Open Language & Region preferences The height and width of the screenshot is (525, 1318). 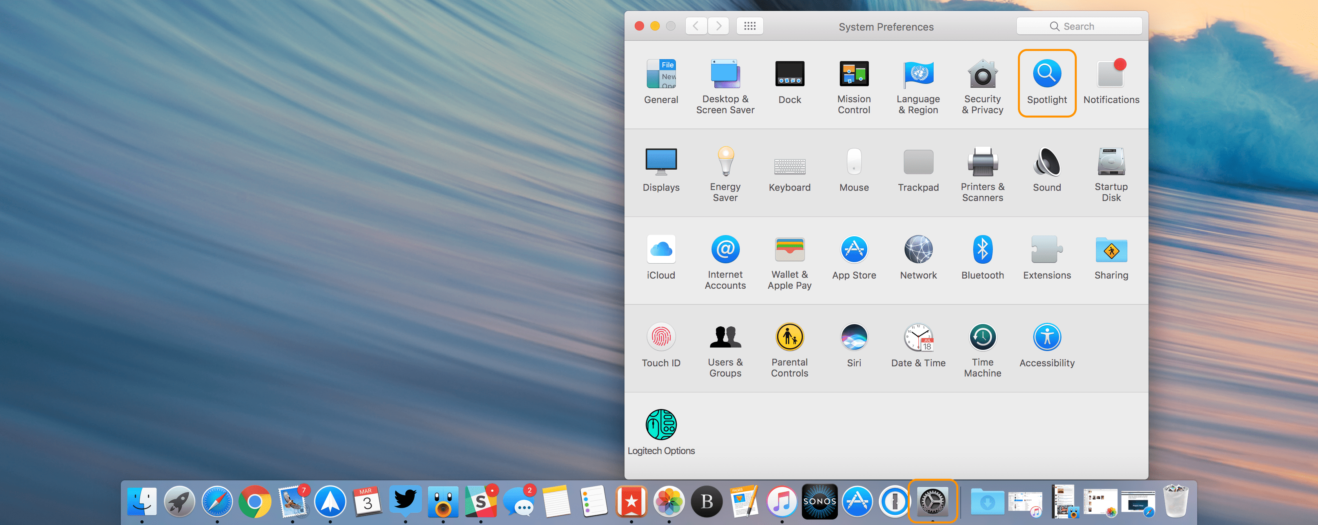[918, 73]
